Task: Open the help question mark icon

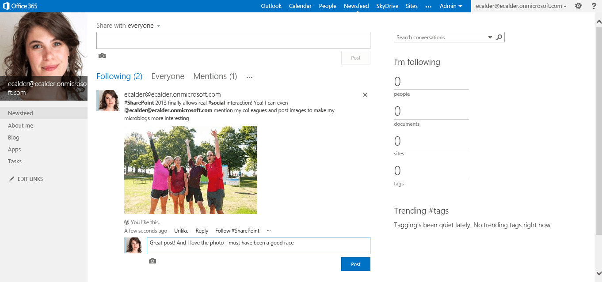Action: point(594,6)
